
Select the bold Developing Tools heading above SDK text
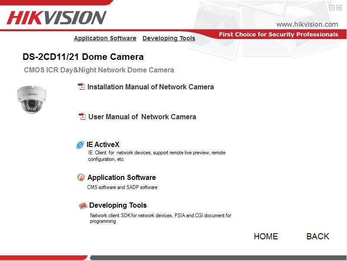118,205
